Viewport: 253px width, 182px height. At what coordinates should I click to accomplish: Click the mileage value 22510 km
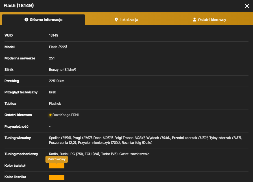coord(56,81)
